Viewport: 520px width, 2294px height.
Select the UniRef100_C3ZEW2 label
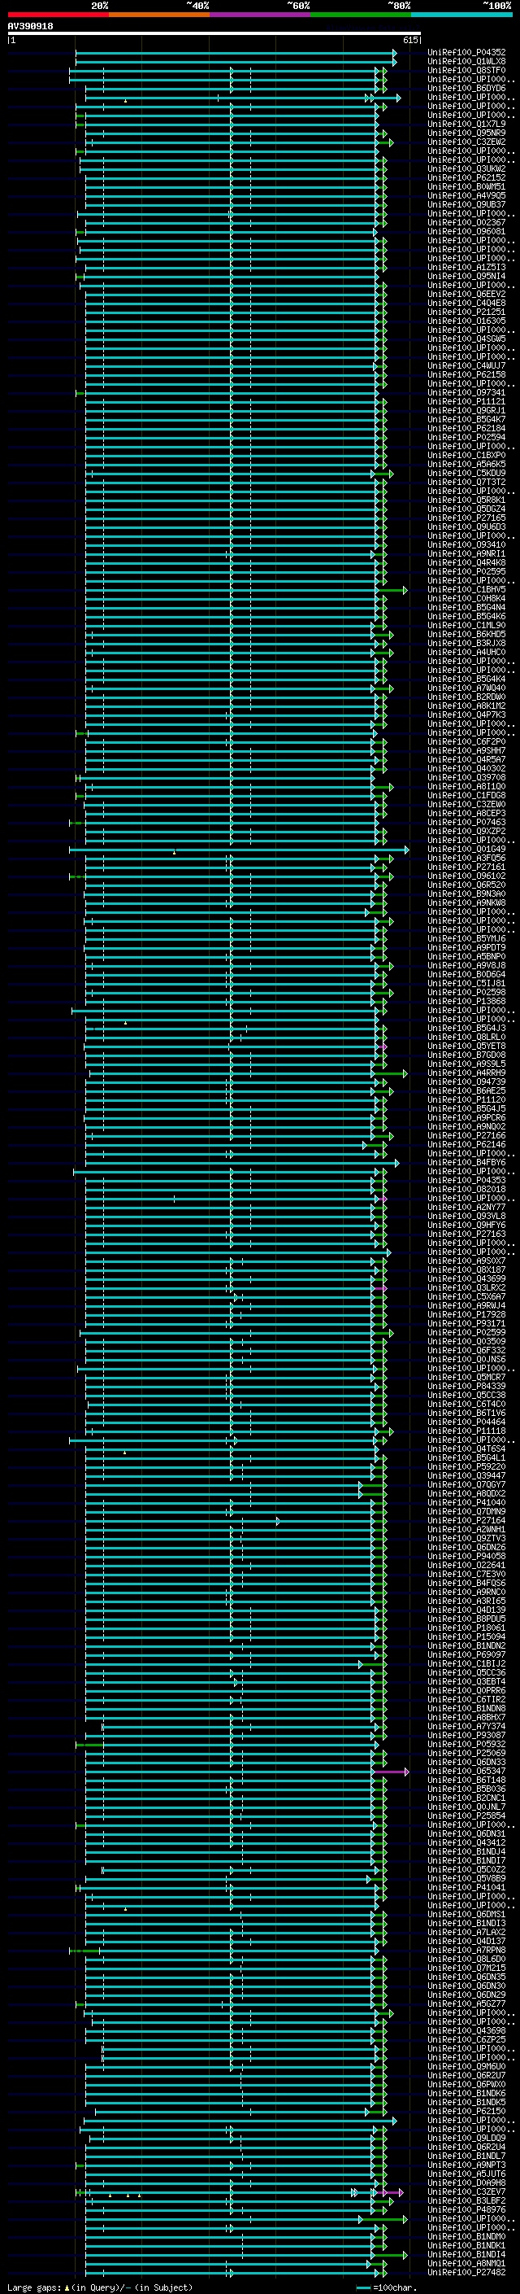[466, 142]
